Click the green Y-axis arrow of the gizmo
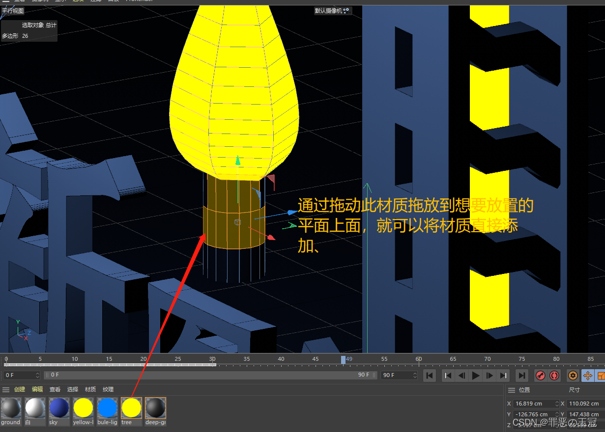Screen dimensions: 605x432 [238, 161]
